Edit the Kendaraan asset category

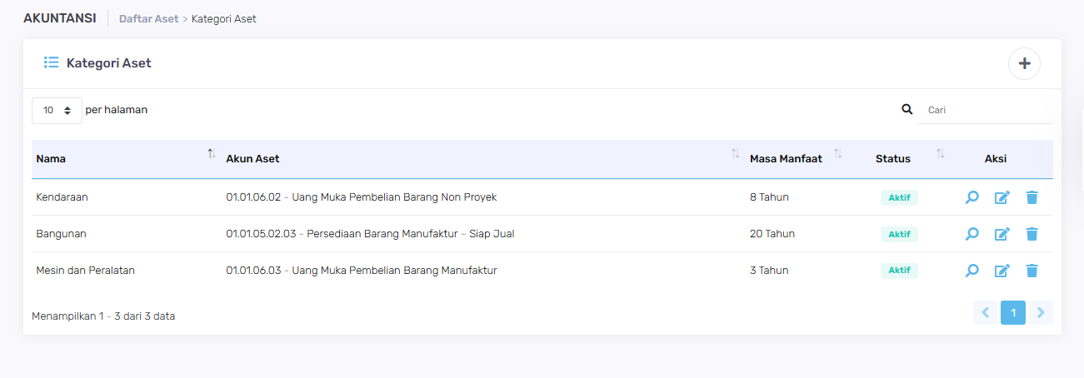pyautogui.click(x=1002, y=197)
